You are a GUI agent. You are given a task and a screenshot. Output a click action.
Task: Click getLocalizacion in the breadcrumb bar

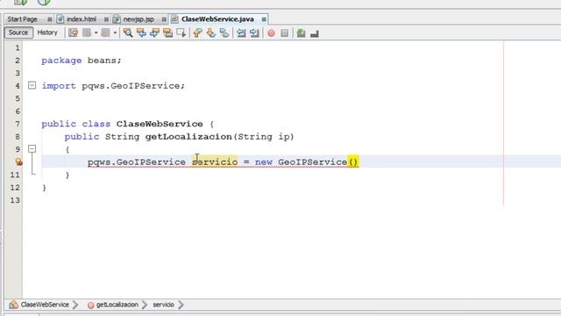117,305
